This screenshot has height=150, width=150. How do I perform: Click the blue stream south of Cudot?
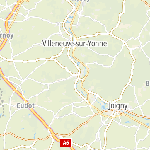[x=35, y=136]
